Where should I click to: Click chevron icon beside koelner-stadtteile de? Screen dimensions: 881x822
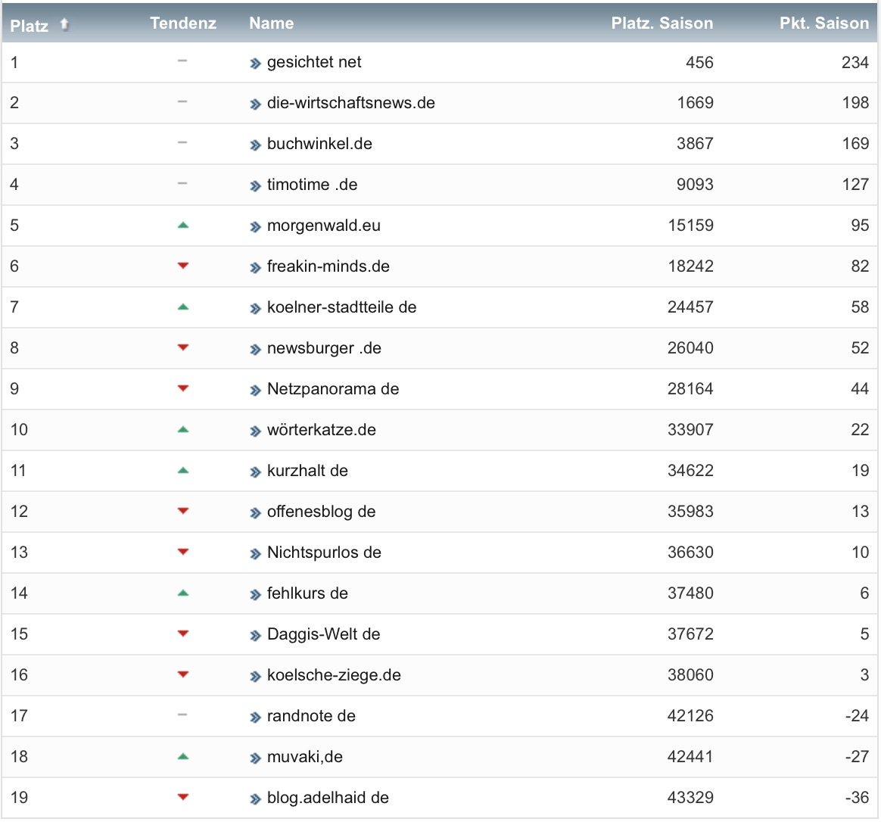(256, 309)
